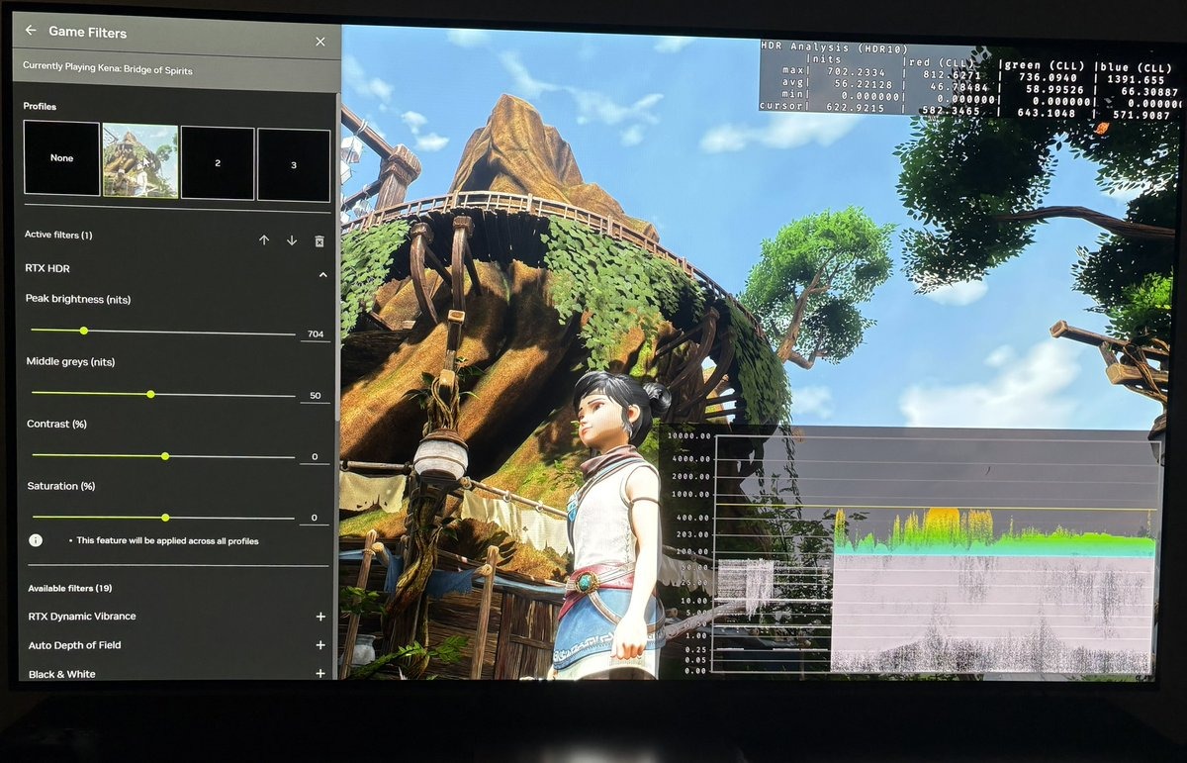Adjust the Middle greys slider
The width and height of the screenshot is (1187, 763).
[163, 394]
